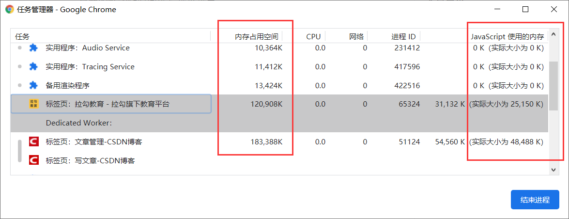Click the 结束进程 button
Screen dimensions: 569x219
pyautogui.click(x=535, y=200)
